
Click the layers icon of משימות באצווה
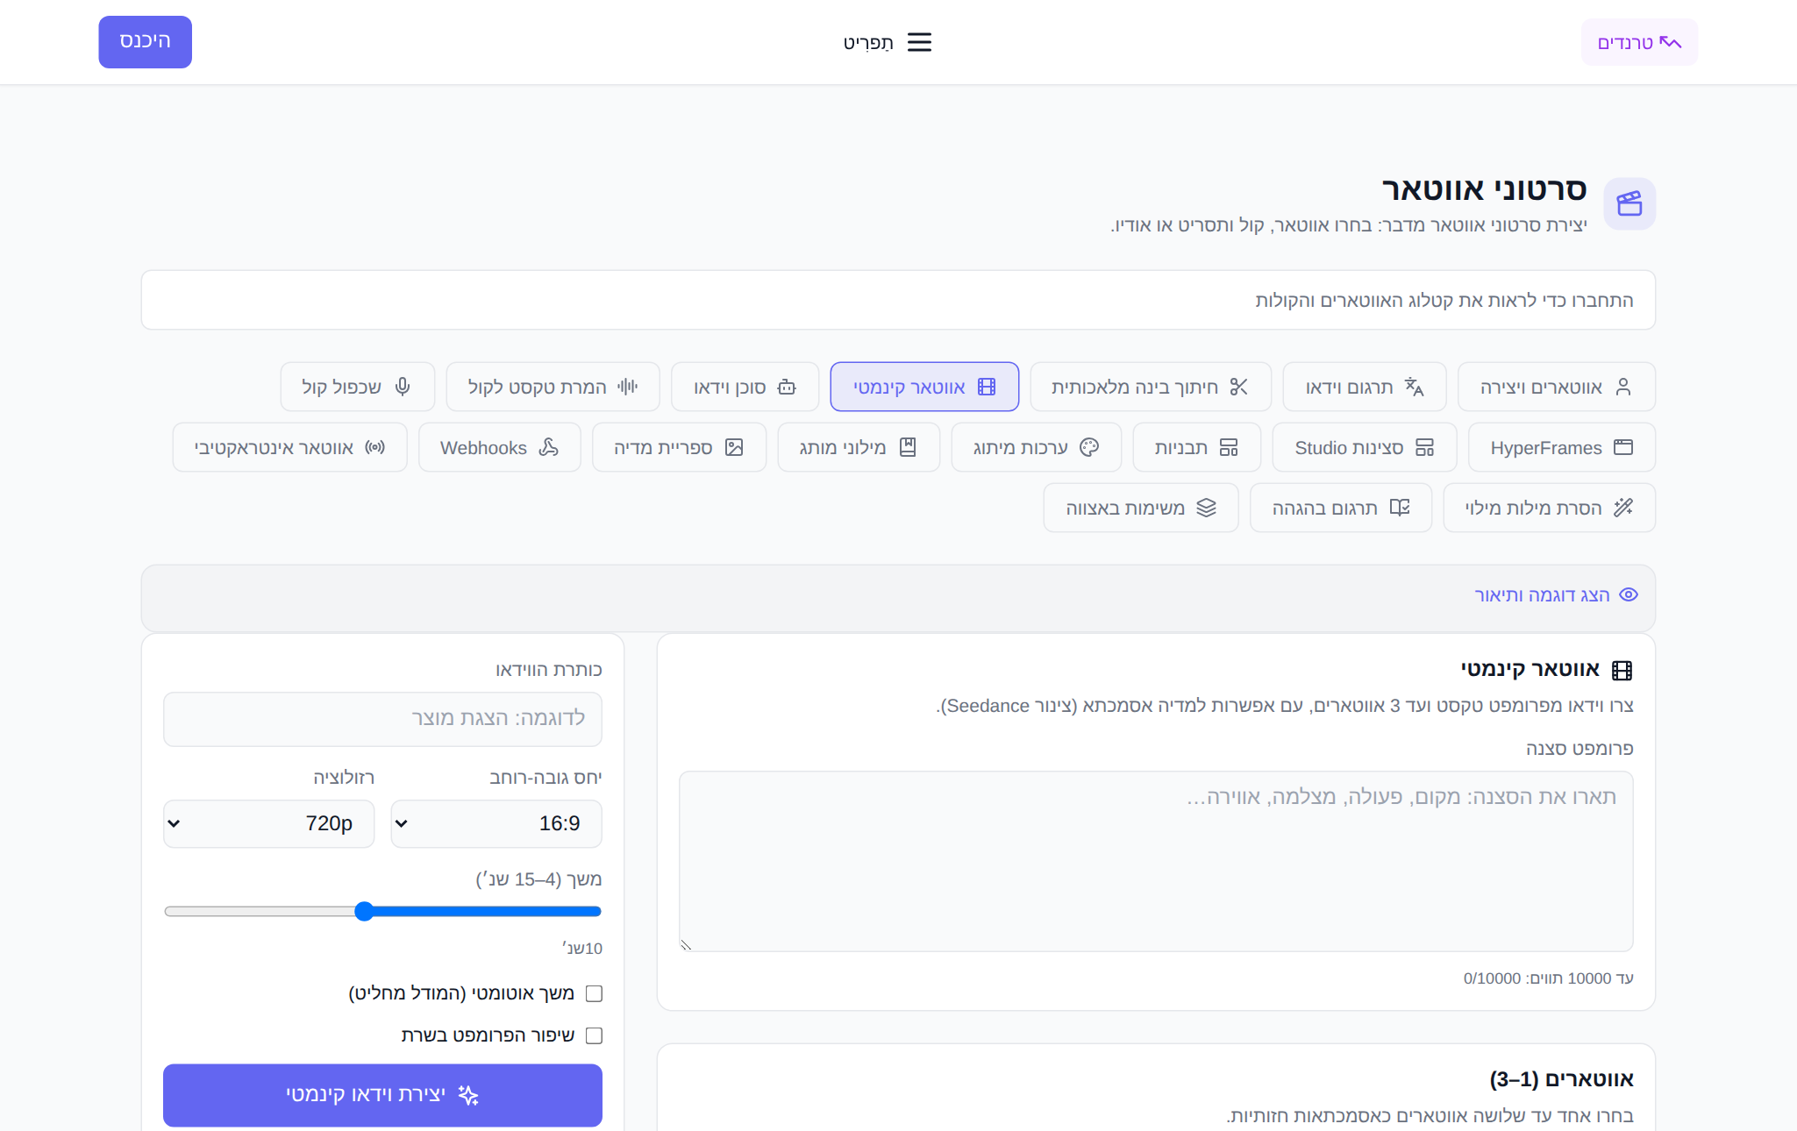pos(1206,508)
